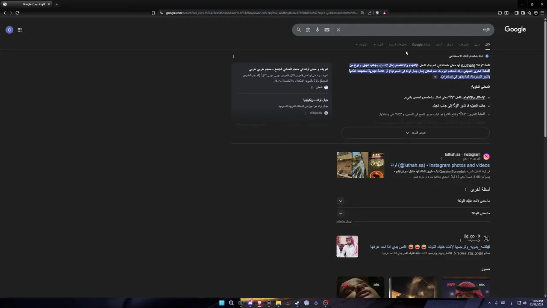Click the link icon at end of AI overview

click(x=435, y=77)
